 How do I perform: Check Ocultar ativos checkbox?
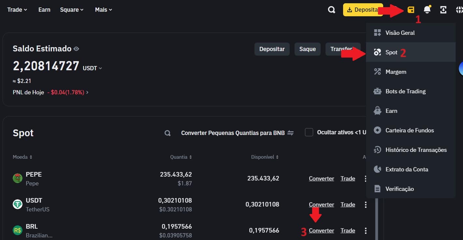(x=309, y=132)
